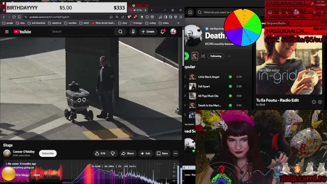Screen dimensions: 327x184
Task: Go to Spotify Home icon
Action: (x=190, y=12)
